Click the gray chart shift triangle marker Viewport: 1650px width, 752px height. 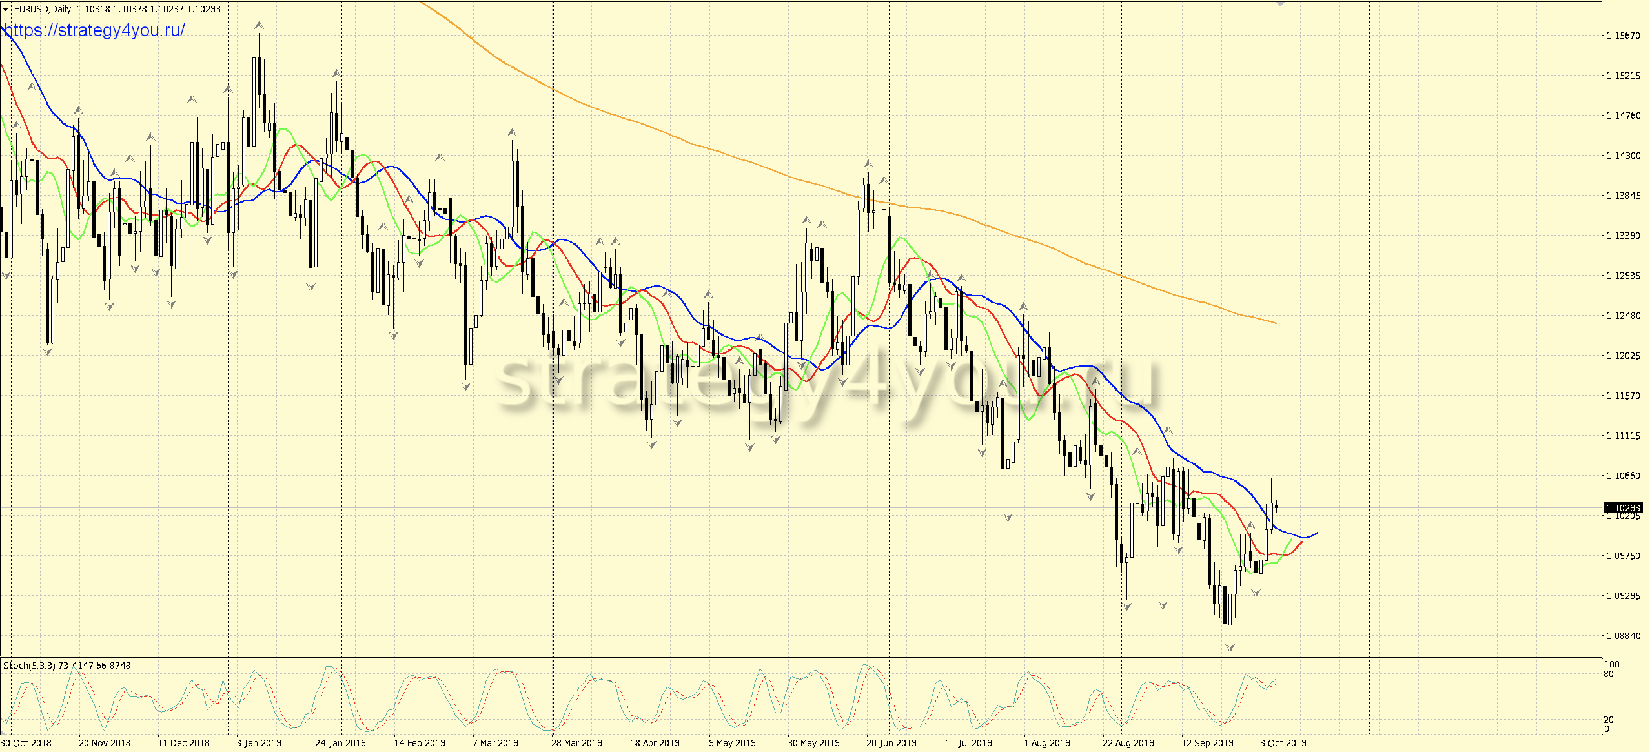[x=1280, y=3]
